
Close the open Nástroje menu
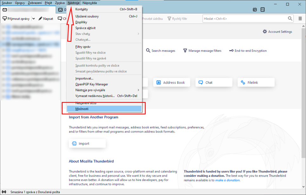tap(74, 3)
